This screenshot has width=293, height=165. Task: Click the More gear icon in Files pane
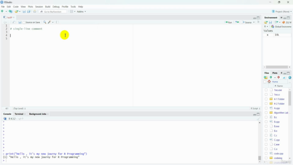(x=290, y=77)
